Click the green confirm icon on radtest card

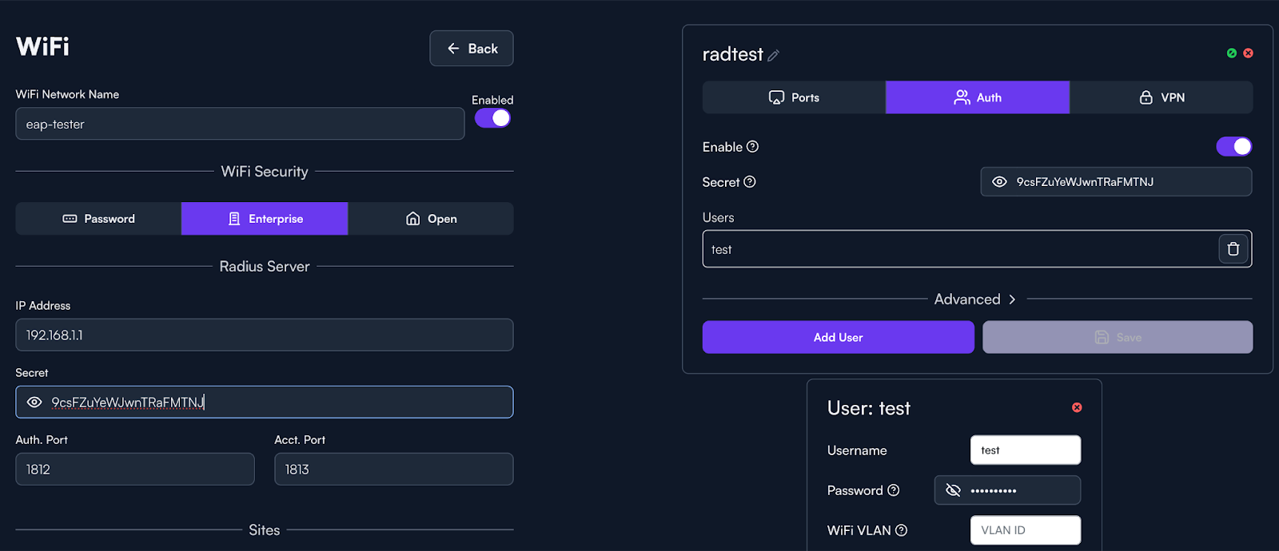point(1232,54)
